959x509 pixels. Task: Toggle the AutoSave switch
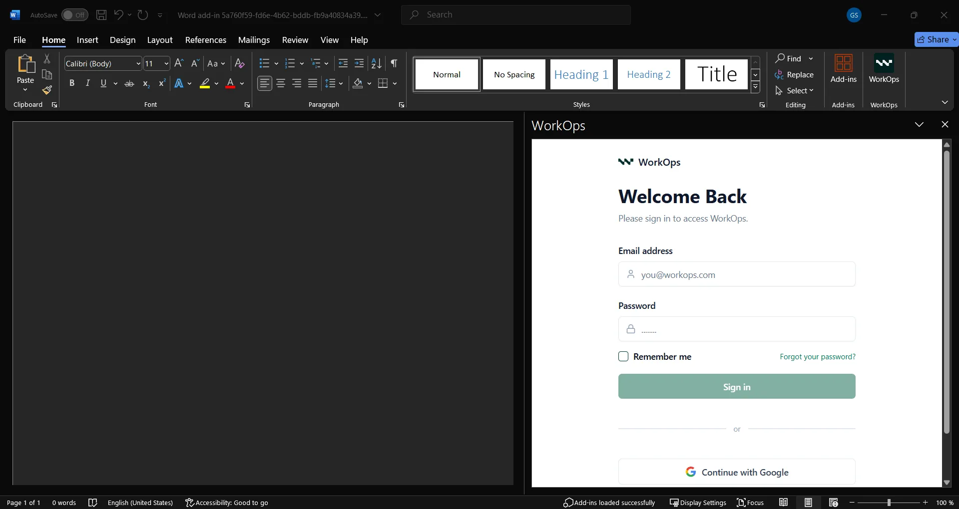point(74,15)
